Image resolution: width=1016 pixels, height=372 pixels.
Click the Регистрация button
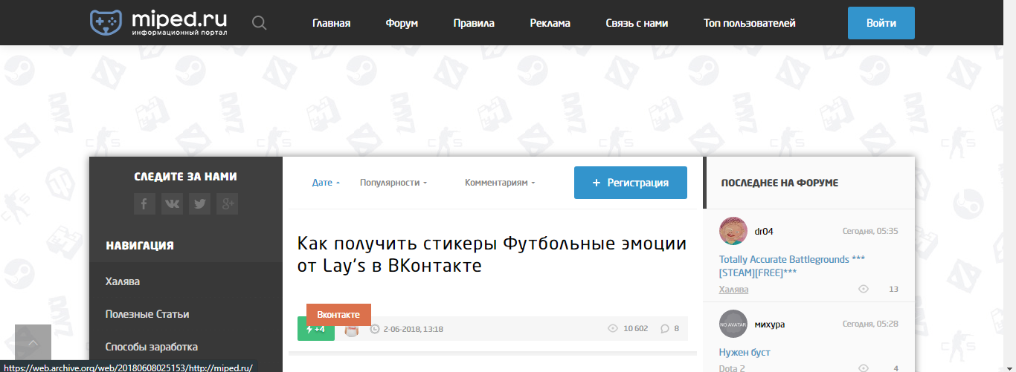(631, 183)
